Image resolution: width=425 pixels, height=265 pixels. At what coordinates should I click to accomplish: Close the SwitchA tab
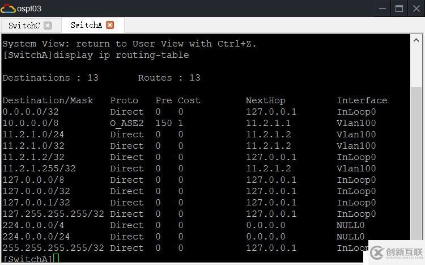point(110,25)
